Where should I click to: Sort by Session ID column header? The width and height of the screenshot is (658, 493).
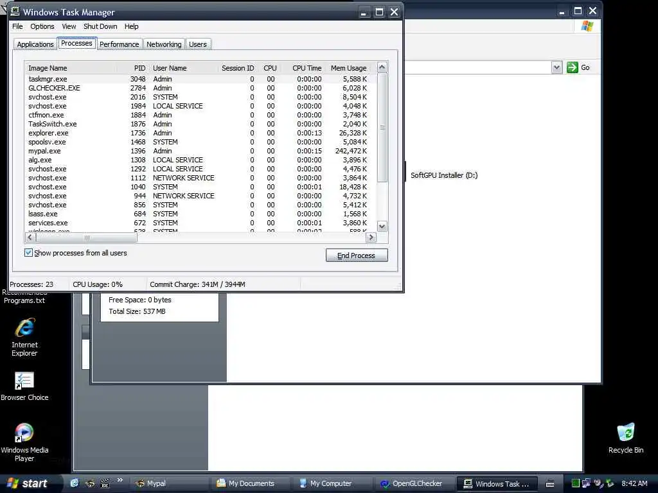(238, 68)
